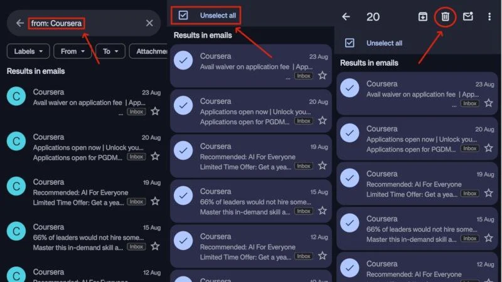This screenshot has height=282, width=502.
Task: Right screen: tap the Archive icon
Action: tap(422, 16)
